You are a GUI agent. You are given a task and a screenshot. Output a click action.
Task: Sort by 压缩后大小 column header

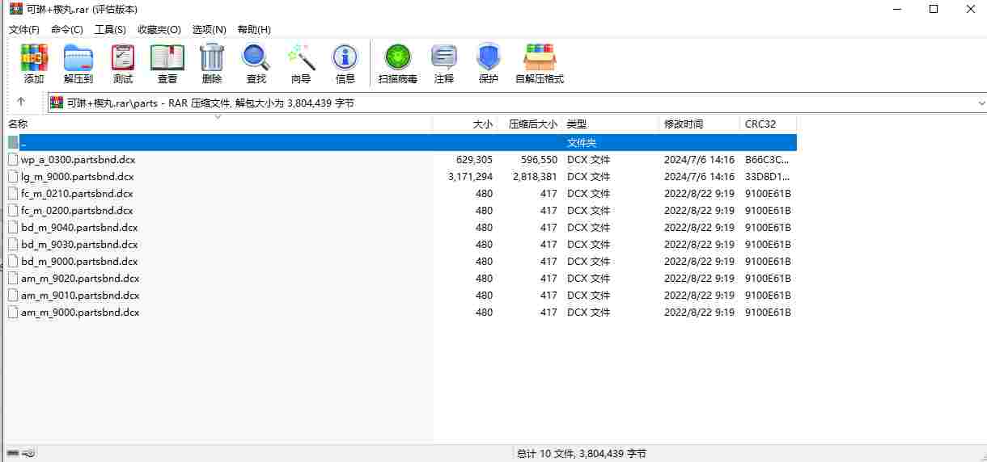pyautogui.click(x=529, y=124)
